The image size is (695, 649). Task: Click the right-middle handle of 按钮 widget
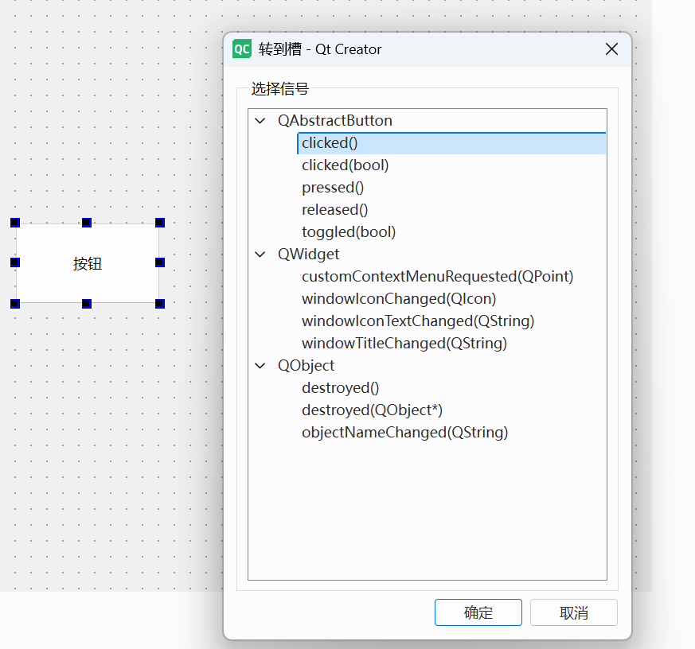tap(160, 262)
